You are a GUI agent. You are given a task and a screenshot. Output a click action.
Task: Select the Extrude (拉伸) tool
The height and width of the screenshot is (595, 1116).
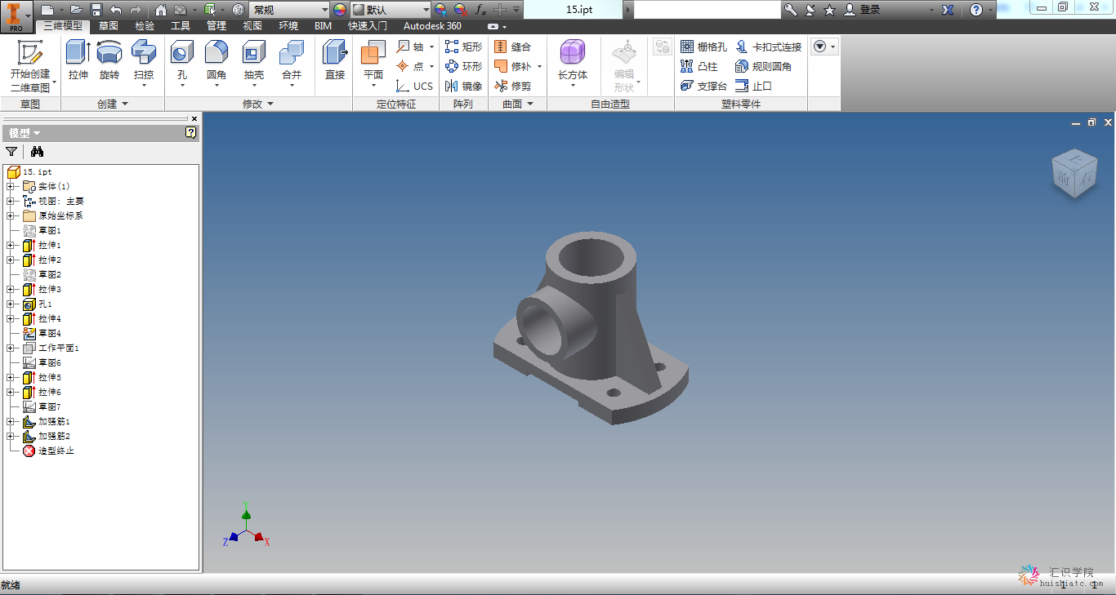(78, 61)
